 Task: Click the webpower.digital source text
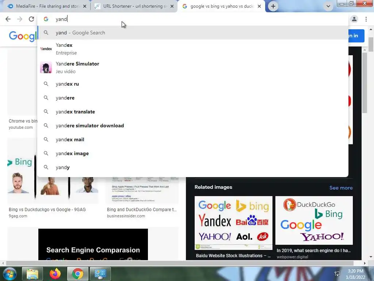292,257
